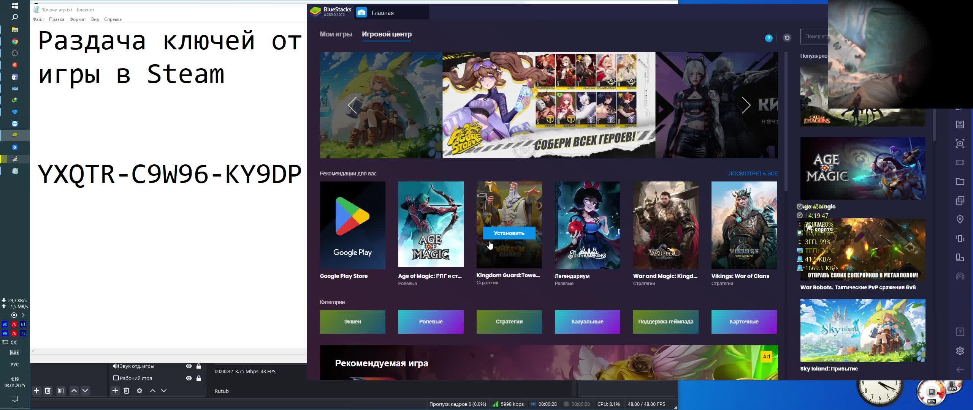Toggle visibility of Рабочий стол source
This screenshot has width=973, height=410.
pos(189,378)
